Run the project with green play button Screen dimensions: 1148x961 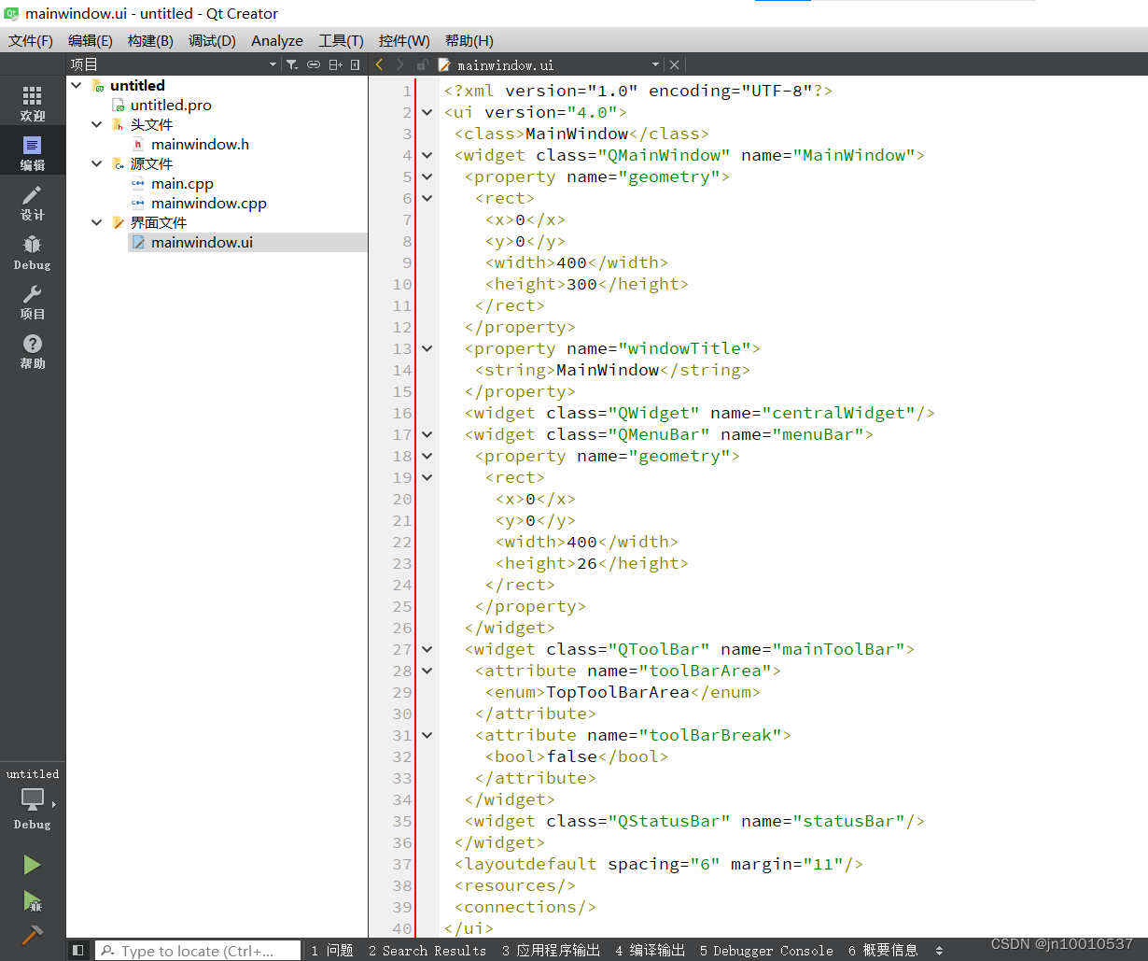coord(33,865)
